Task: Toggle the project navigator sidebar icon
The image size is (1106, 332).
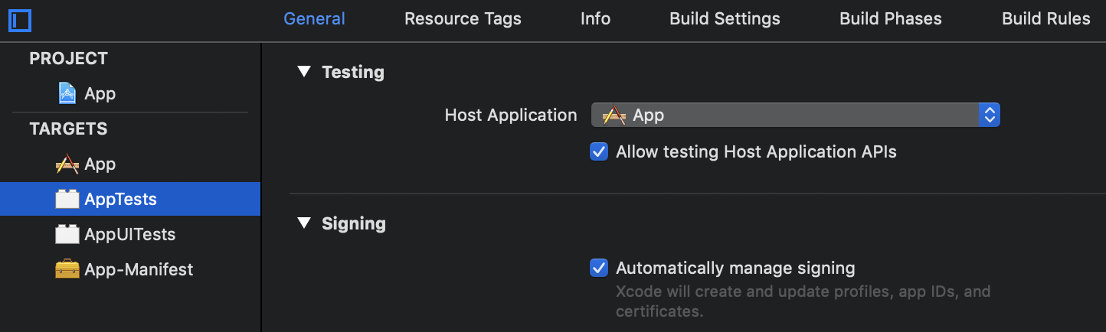Action: [x=19, y=19]
